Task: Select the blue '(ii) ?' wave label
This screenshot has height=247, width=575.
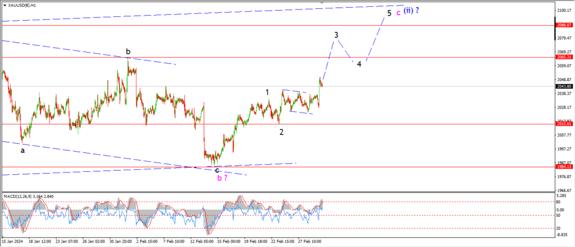Action: coord(412,11)
